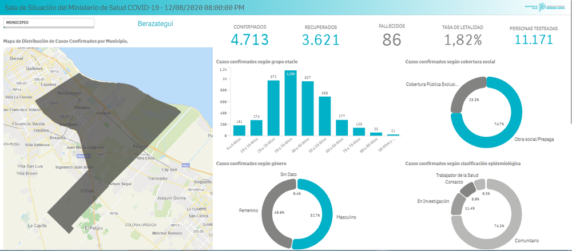Click the Berazategui municipality title
The image size is (572, 251).
[155, 24]
